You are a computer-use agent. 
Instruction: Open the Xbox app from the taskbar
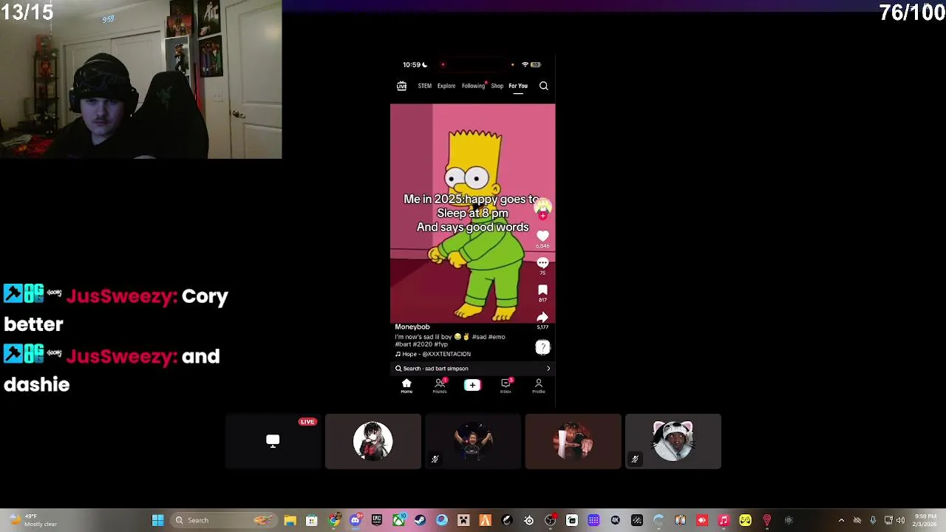[398, 520]
